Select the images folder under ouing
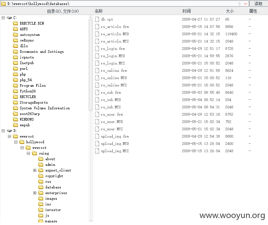Image resolution: width=268 pixels, height=225 pixels. (x=51, y=198)
